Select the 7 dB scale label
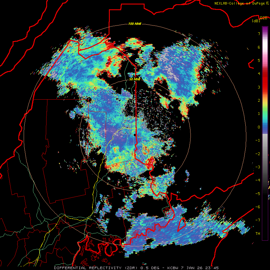This screenshot has width=270, height=270. coord(259,34)
